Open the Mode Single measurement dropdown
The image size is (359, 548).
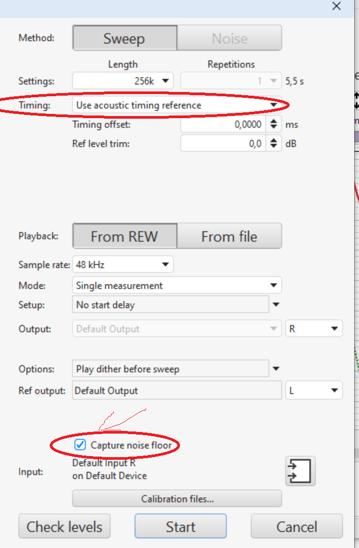tap(177, 285)
